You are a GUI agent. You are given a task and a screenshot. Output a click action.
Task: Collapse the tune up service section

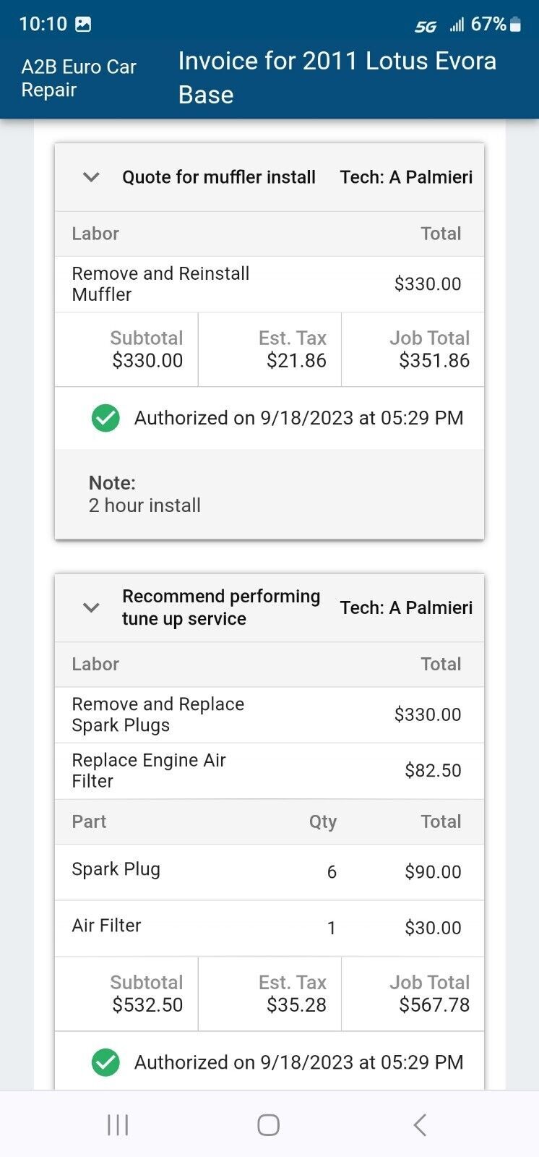[91, 607]
